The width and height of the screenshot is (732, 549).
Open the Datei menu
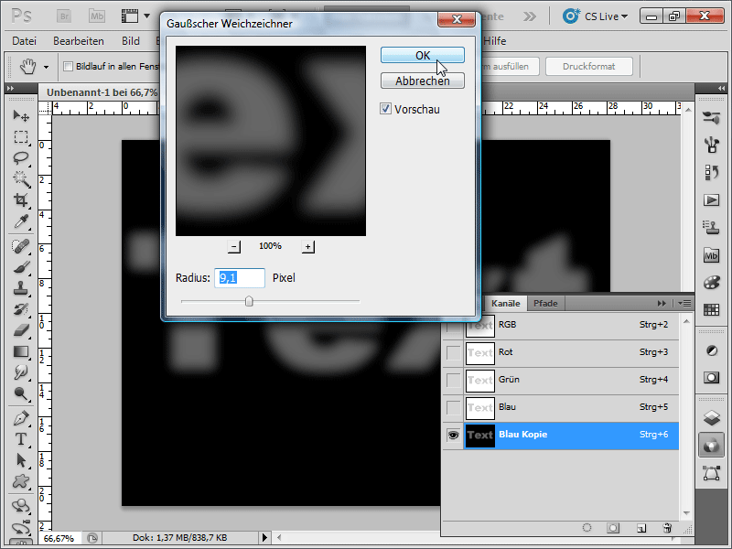(25, 41)
